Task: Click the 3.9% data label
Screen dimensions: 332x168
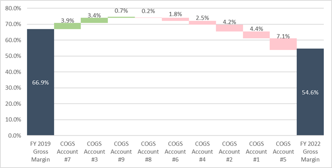Action: click(68, 21)
